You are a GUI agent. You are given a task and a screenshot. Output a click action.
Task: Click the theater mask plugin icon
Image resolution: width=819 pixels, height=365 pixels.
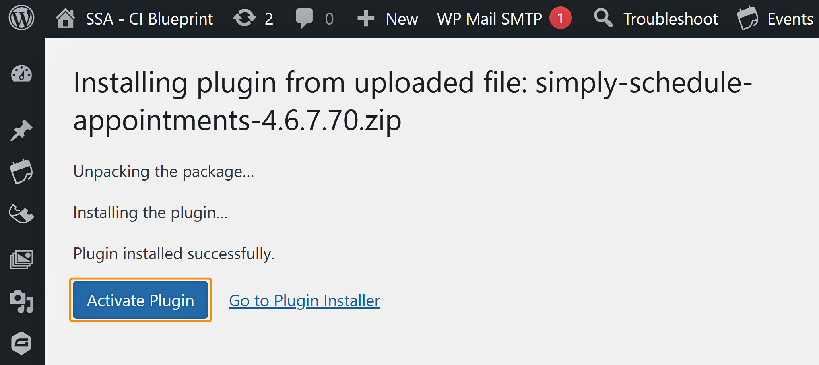[22, 214]
